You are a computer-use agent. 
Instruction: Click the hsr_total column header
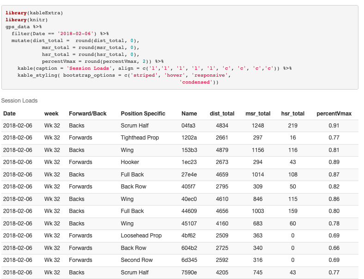point(293,113)
